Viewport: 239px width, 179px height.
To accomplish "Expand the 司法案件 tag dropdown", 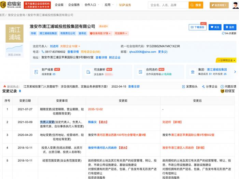I will coord(122,34).
